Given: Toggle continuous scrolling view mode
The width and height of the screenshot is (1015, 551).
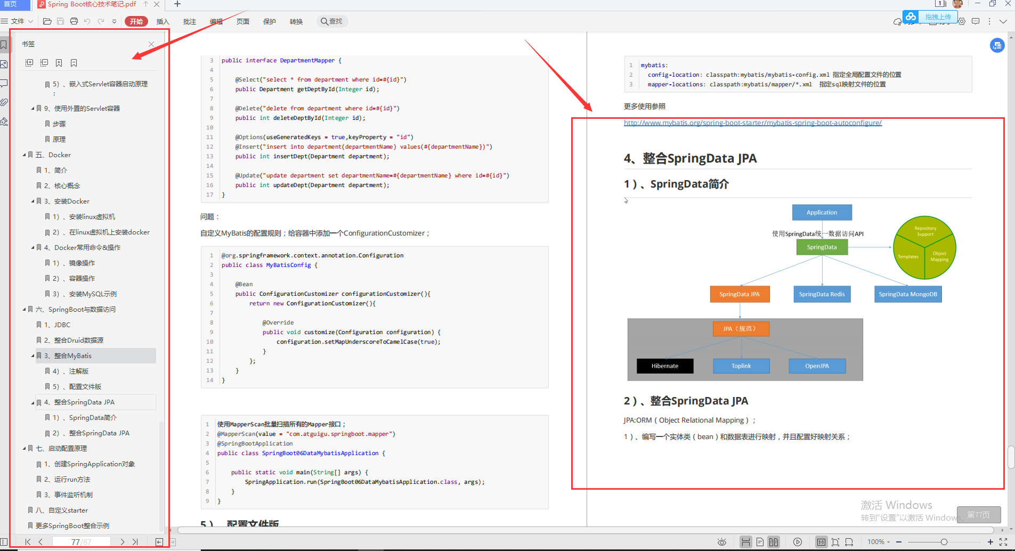Looking at the screenshot, I should tap(746, 542).
